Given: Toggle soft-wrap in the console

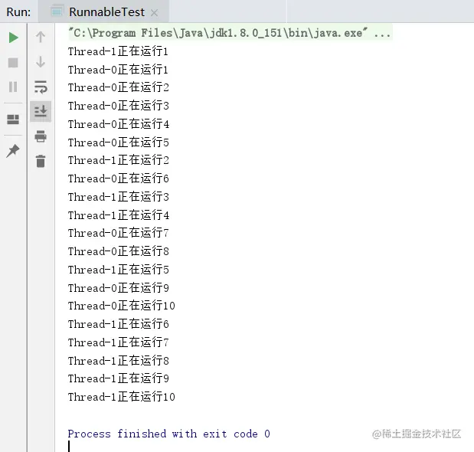Looking at the screenshot, I should coord(41,87).
